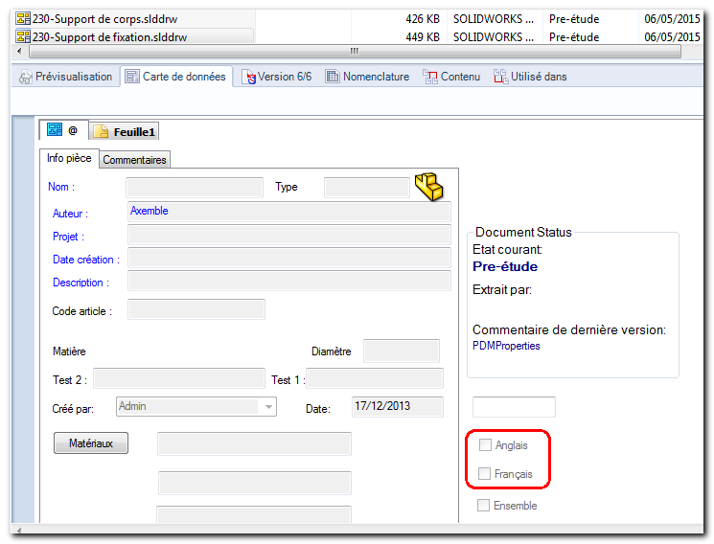Click the Diamètre input field
Viewport: 714px width, 544px height.
401,351
